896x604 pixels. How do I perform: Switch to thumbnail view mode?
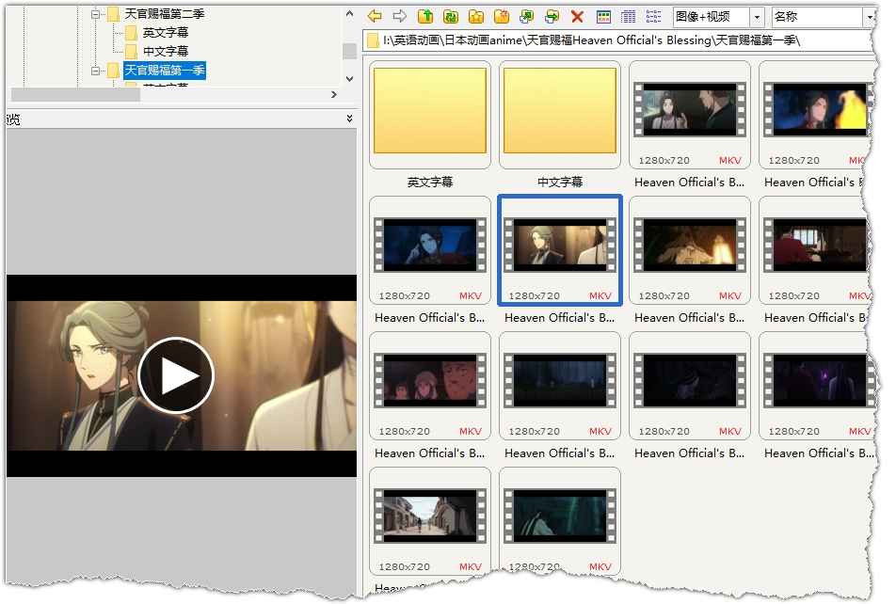coord(603,17)
